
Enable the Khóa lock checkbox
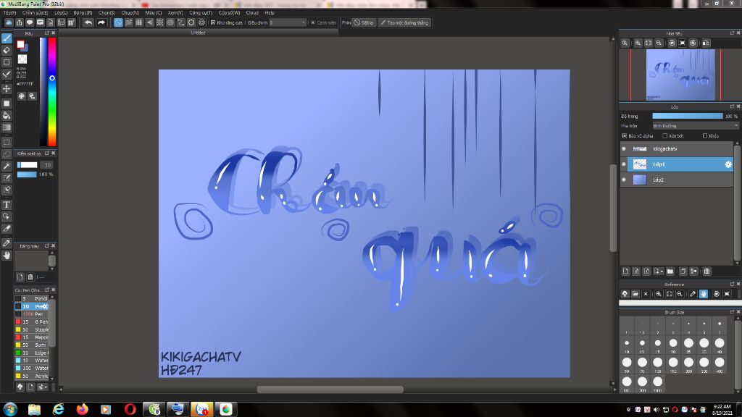[x=705, y=135]
